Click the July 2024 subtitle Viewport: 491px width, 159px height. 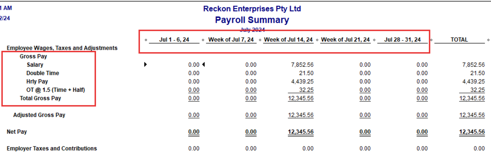tap(252, 30)
